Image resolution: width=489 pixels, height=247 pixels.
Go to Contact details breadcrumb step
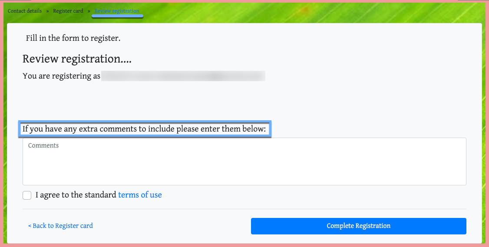25,11
